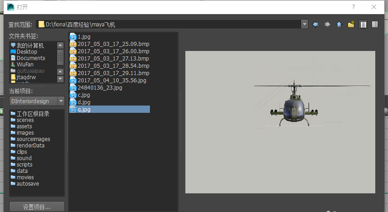The height and width of the screenshot is (212, 388).
Task: Open the 我的计算机 bookmark
Action: [30, 45]
